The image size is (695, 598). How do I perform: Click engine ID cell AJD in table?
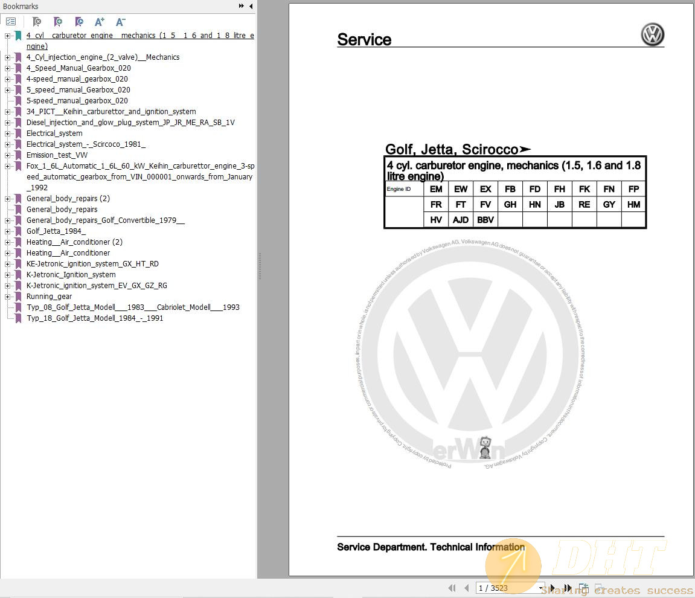pos(461,220)
